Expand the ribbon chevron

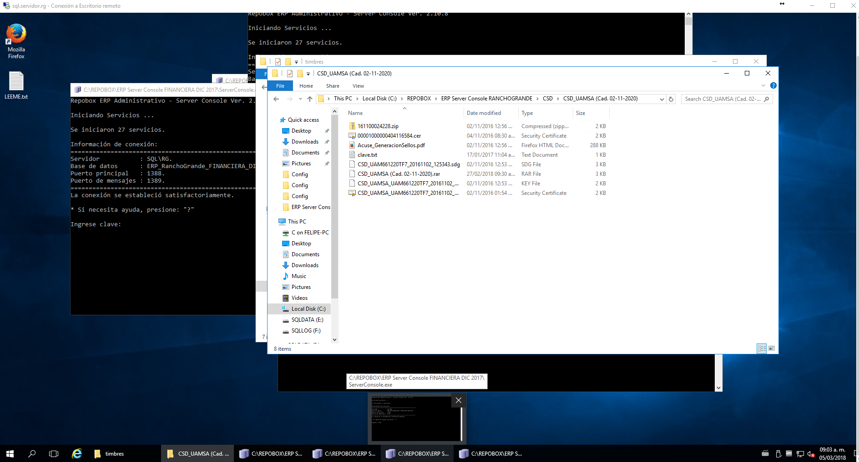[x=763, y=85]
